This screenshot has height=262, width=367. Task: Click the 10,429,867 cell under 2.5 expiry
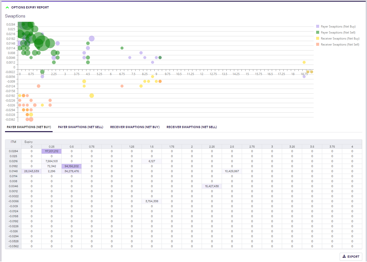coord(232,171)
